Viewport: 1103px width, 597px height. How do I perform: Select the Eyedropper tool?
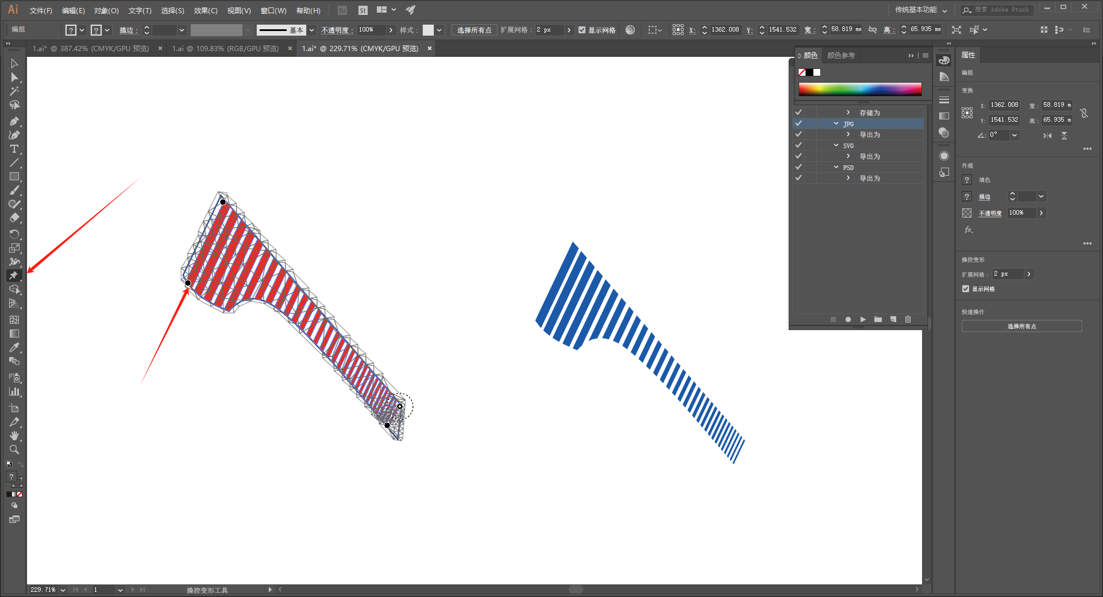coord(14,348)
